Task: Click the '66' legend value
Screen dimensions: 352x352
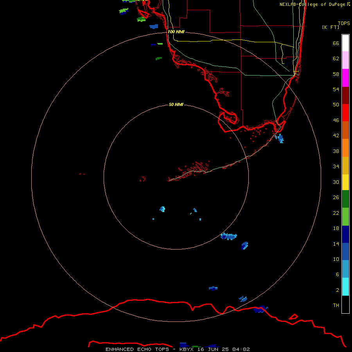Action: tap(336, 43)
